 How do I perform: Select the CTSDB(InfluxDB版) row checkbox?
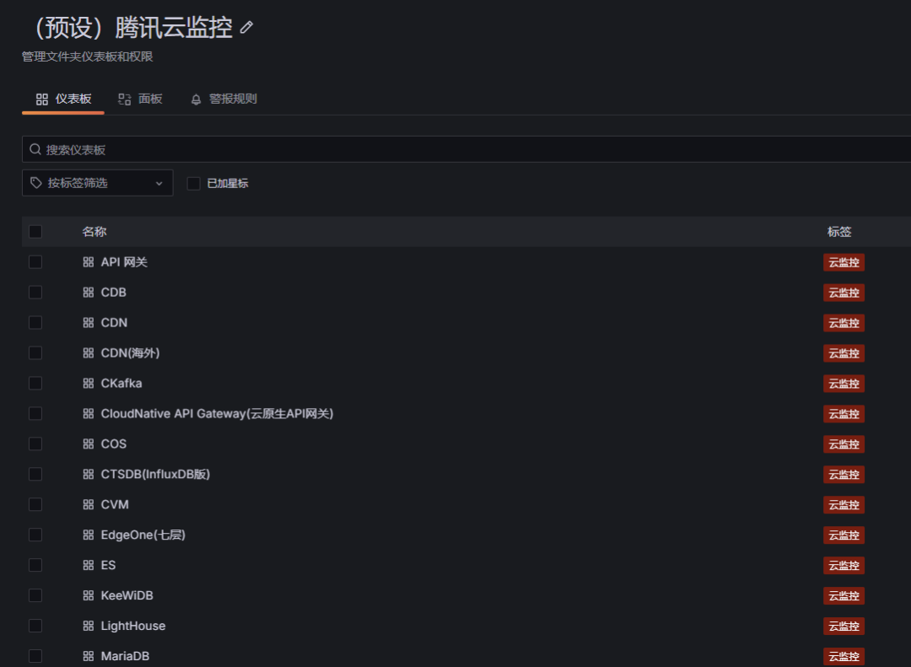point(35,474)
